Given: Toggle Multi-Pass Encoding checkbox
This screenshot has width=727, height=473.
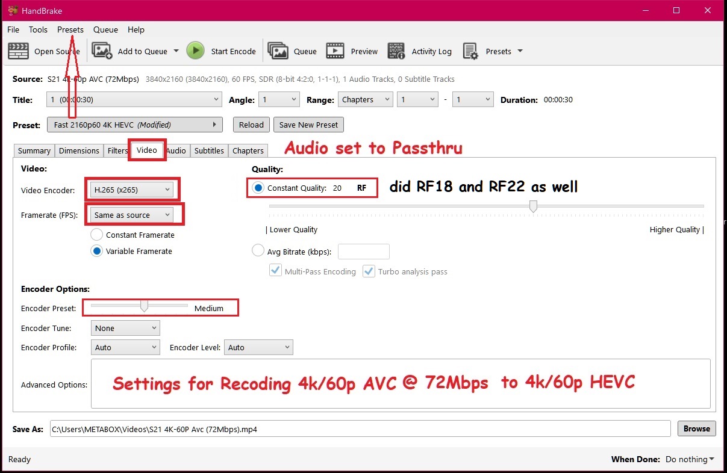Looking at the screenshot, I should click(x=275, y=271).
